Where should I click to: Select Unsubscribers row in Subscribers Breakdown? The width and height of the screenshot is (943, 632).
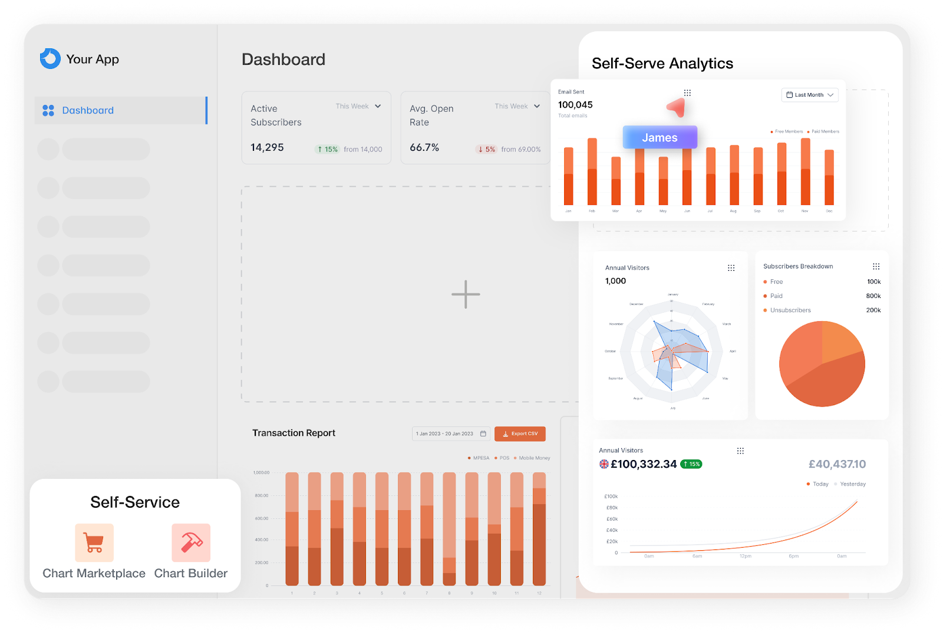[822, 310]
